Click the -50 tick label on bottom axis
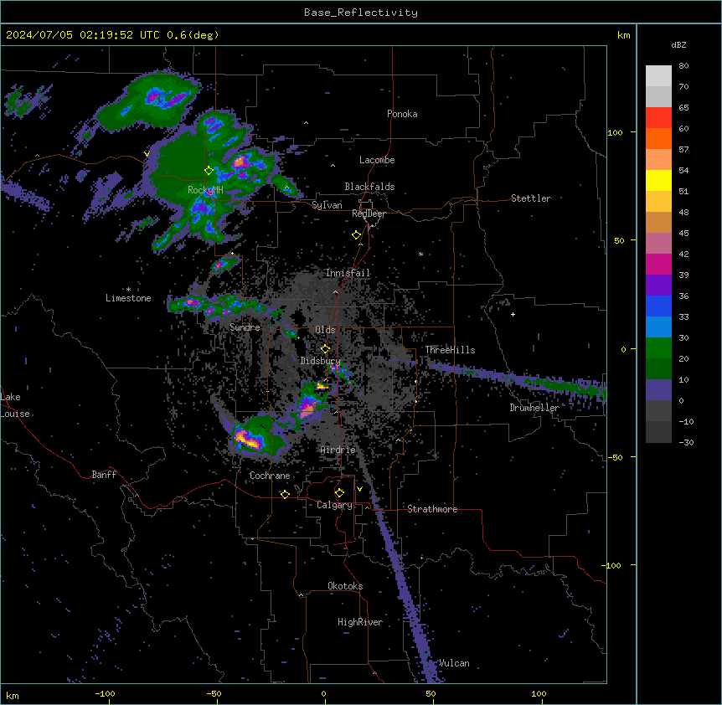 coord(214,693)
